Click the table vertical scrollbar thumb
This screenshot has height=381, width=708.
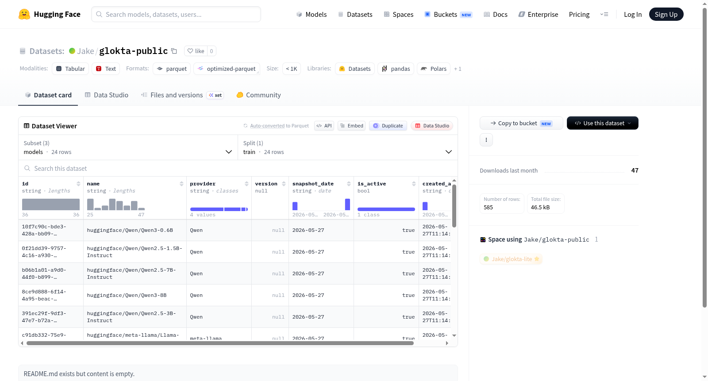tap(454, 206)
